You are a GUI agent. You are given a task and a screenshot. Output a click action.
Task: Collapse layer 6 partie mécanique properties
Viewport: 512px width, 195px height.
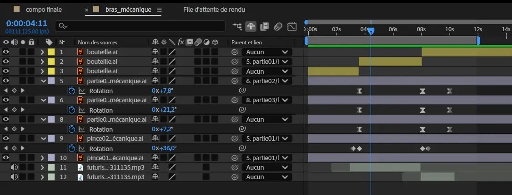44,100
